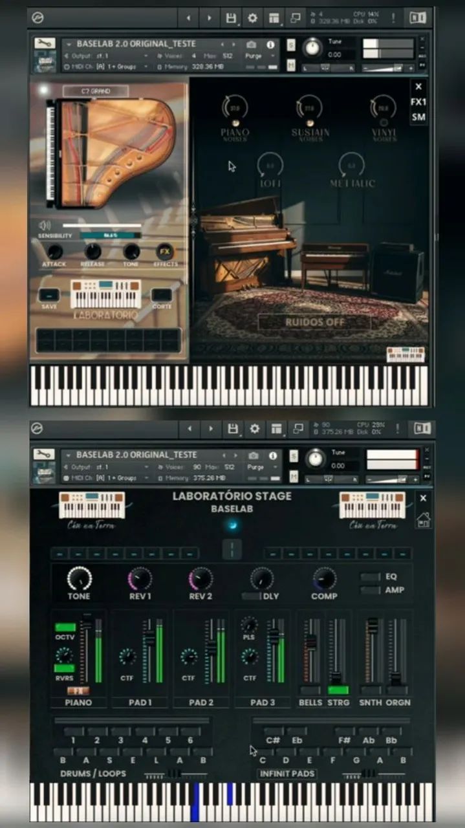Switch to the FX1 page
Image resolution: width=465 pixels, height=828 pixels.
pyautogui.click(x=418, y=102)
